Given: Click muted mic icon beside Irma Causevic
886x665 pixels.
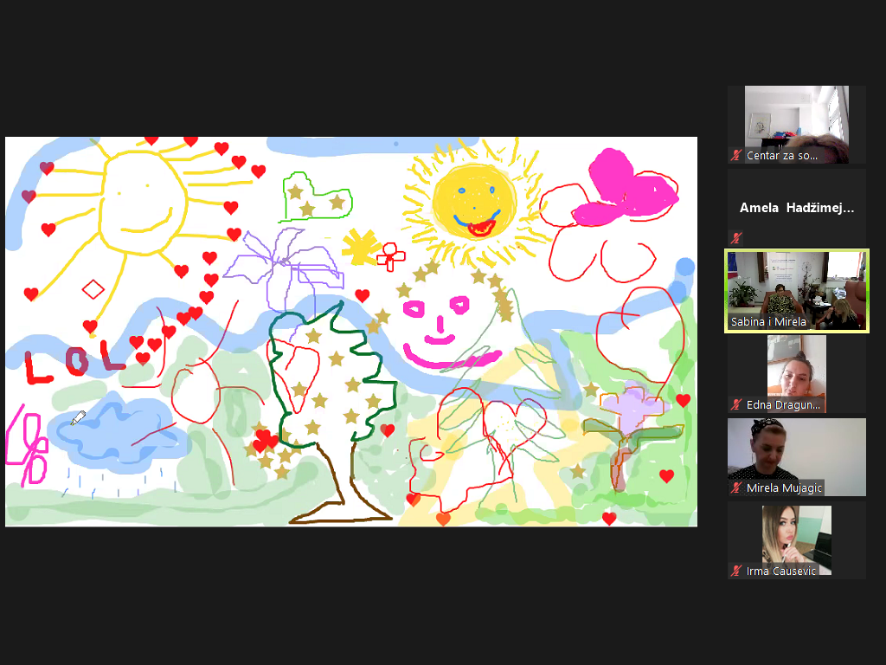Looking at the screenshot, I should 736,571.
